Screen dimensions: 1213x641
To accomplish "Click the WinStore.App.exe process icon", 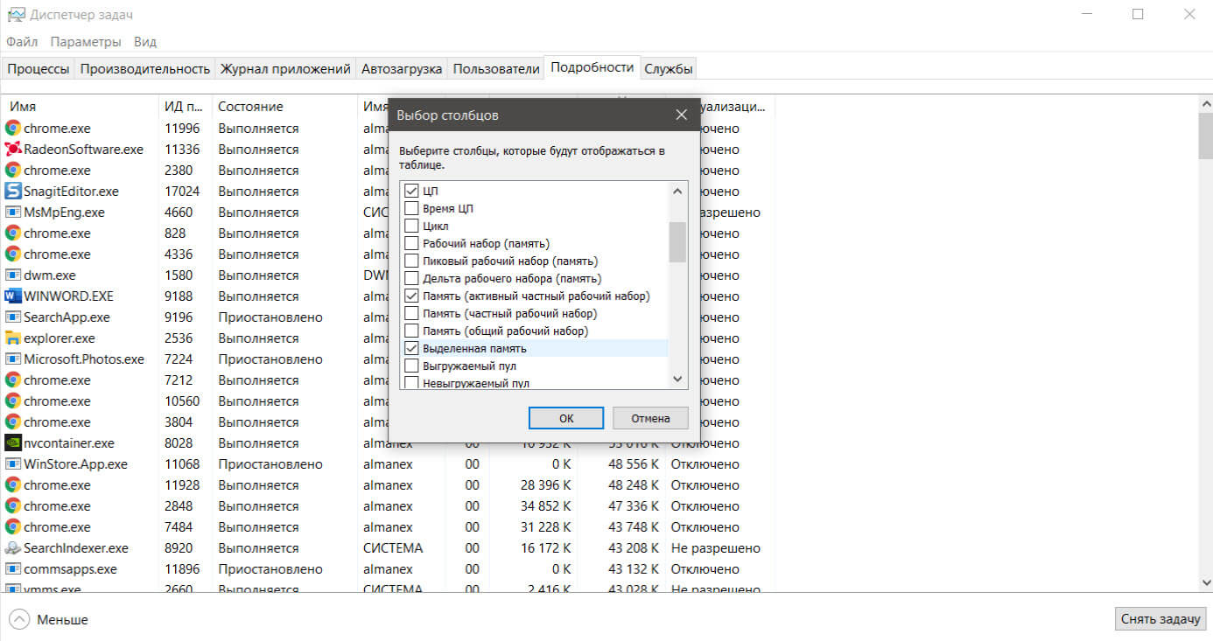I will pyautogui.click(x=13, y=464).
